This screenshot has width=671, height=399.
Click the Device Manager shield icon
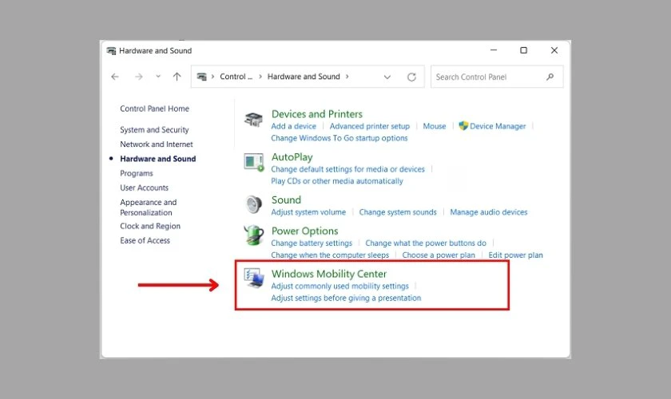pos(463,126)
